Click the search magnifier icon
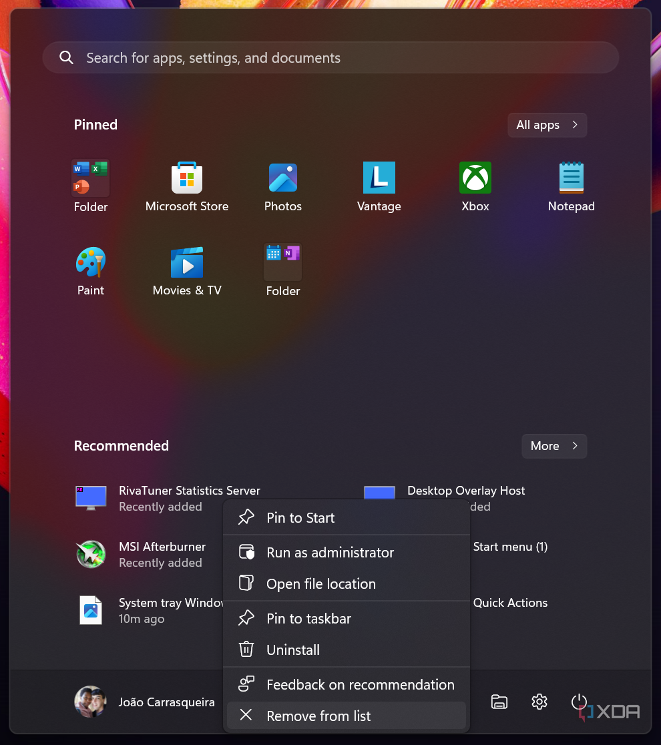The width and height of the screenshot is (661, 745). click(67, 57)
